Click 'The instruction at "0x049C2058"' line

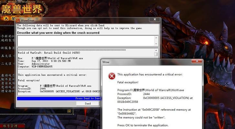point(154,110)
